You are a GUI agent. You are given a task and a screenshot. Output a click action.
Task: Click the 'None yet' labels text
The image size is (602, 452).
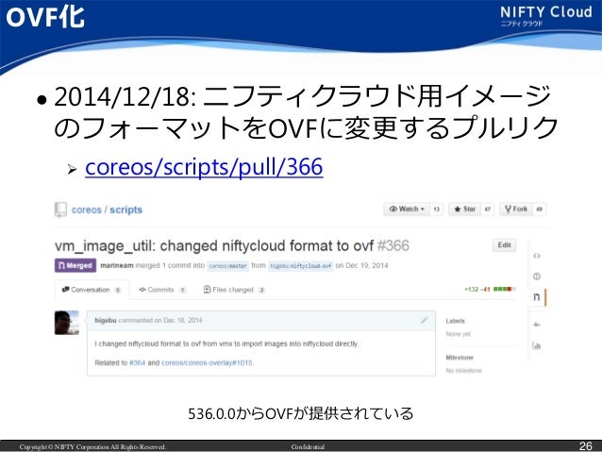point(459,334)
